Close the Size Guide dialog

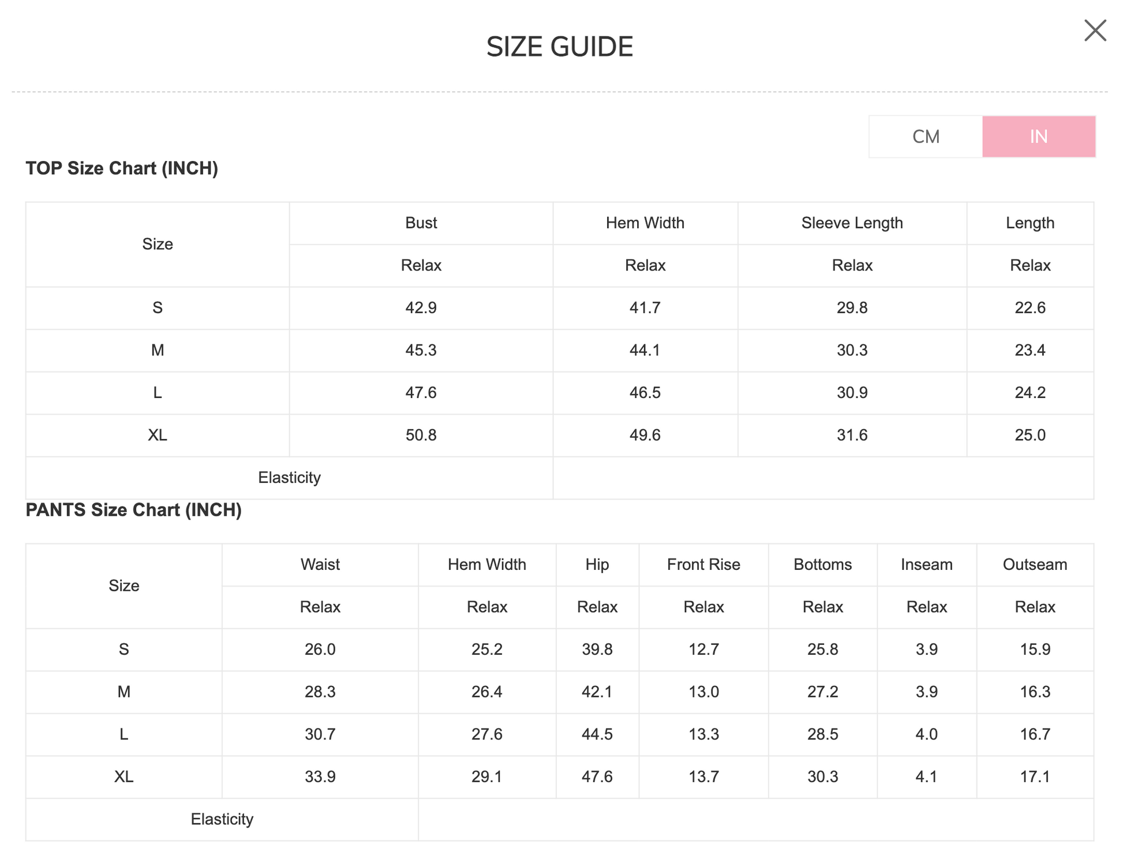pyautogui.click(x=1095, y=31)
